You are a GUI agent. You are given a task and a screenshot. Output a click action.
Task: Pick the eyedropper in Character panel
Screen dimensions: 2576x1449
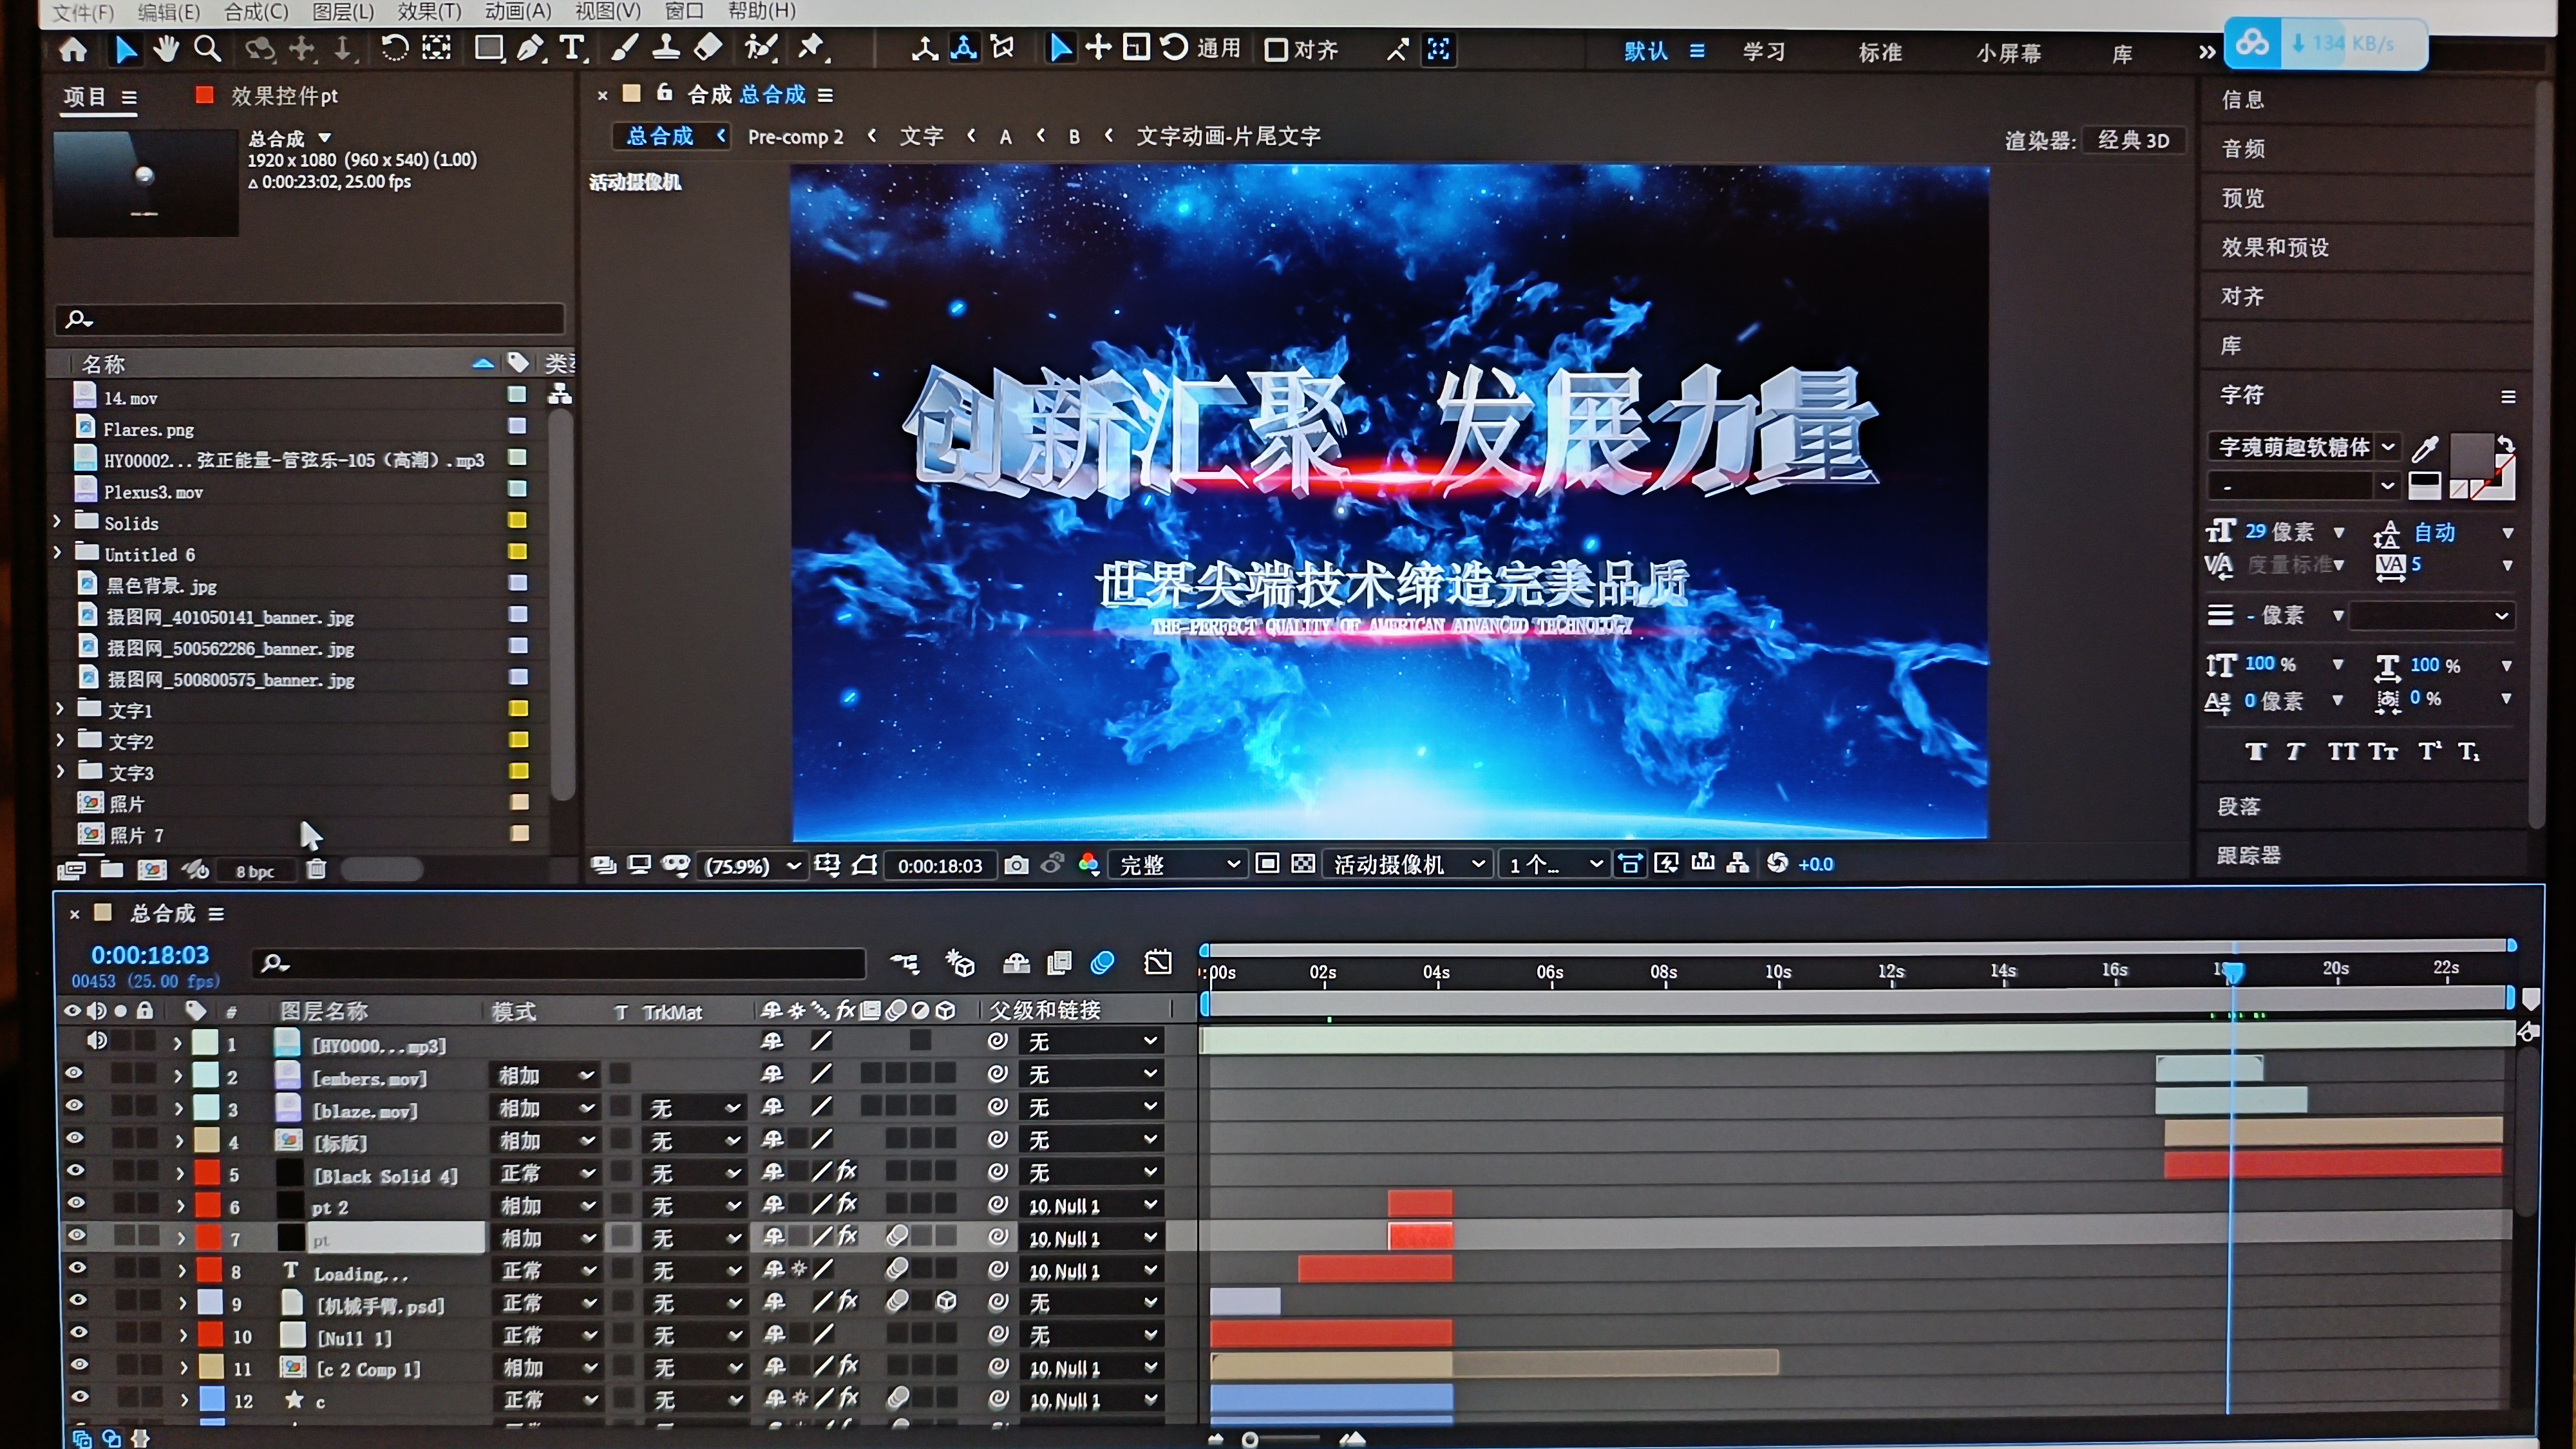pos(2425,449)
